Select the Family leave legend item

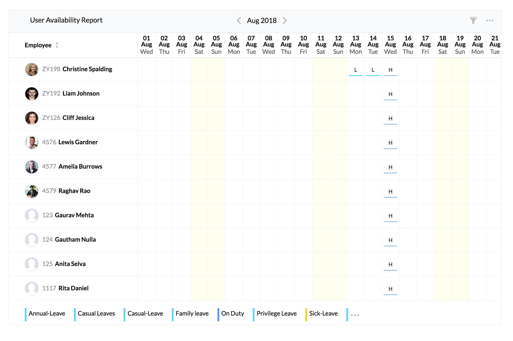192,313
